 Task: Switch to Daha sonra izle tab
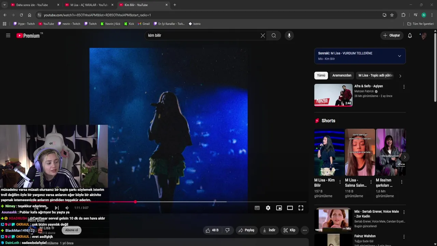tap(34, 5)
